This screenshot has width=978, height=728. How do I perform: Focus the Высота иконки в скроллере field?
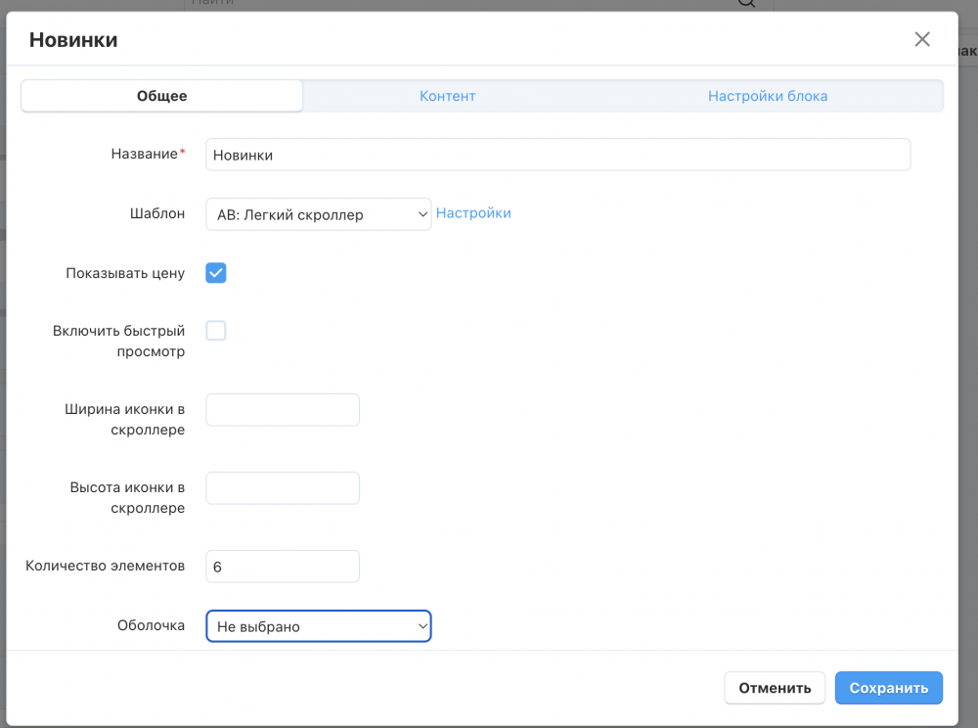[283, 488]
